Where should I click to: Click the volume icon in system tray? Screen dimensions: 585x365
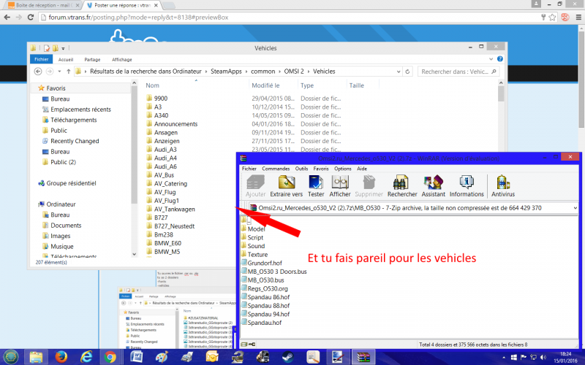(543, 357)
